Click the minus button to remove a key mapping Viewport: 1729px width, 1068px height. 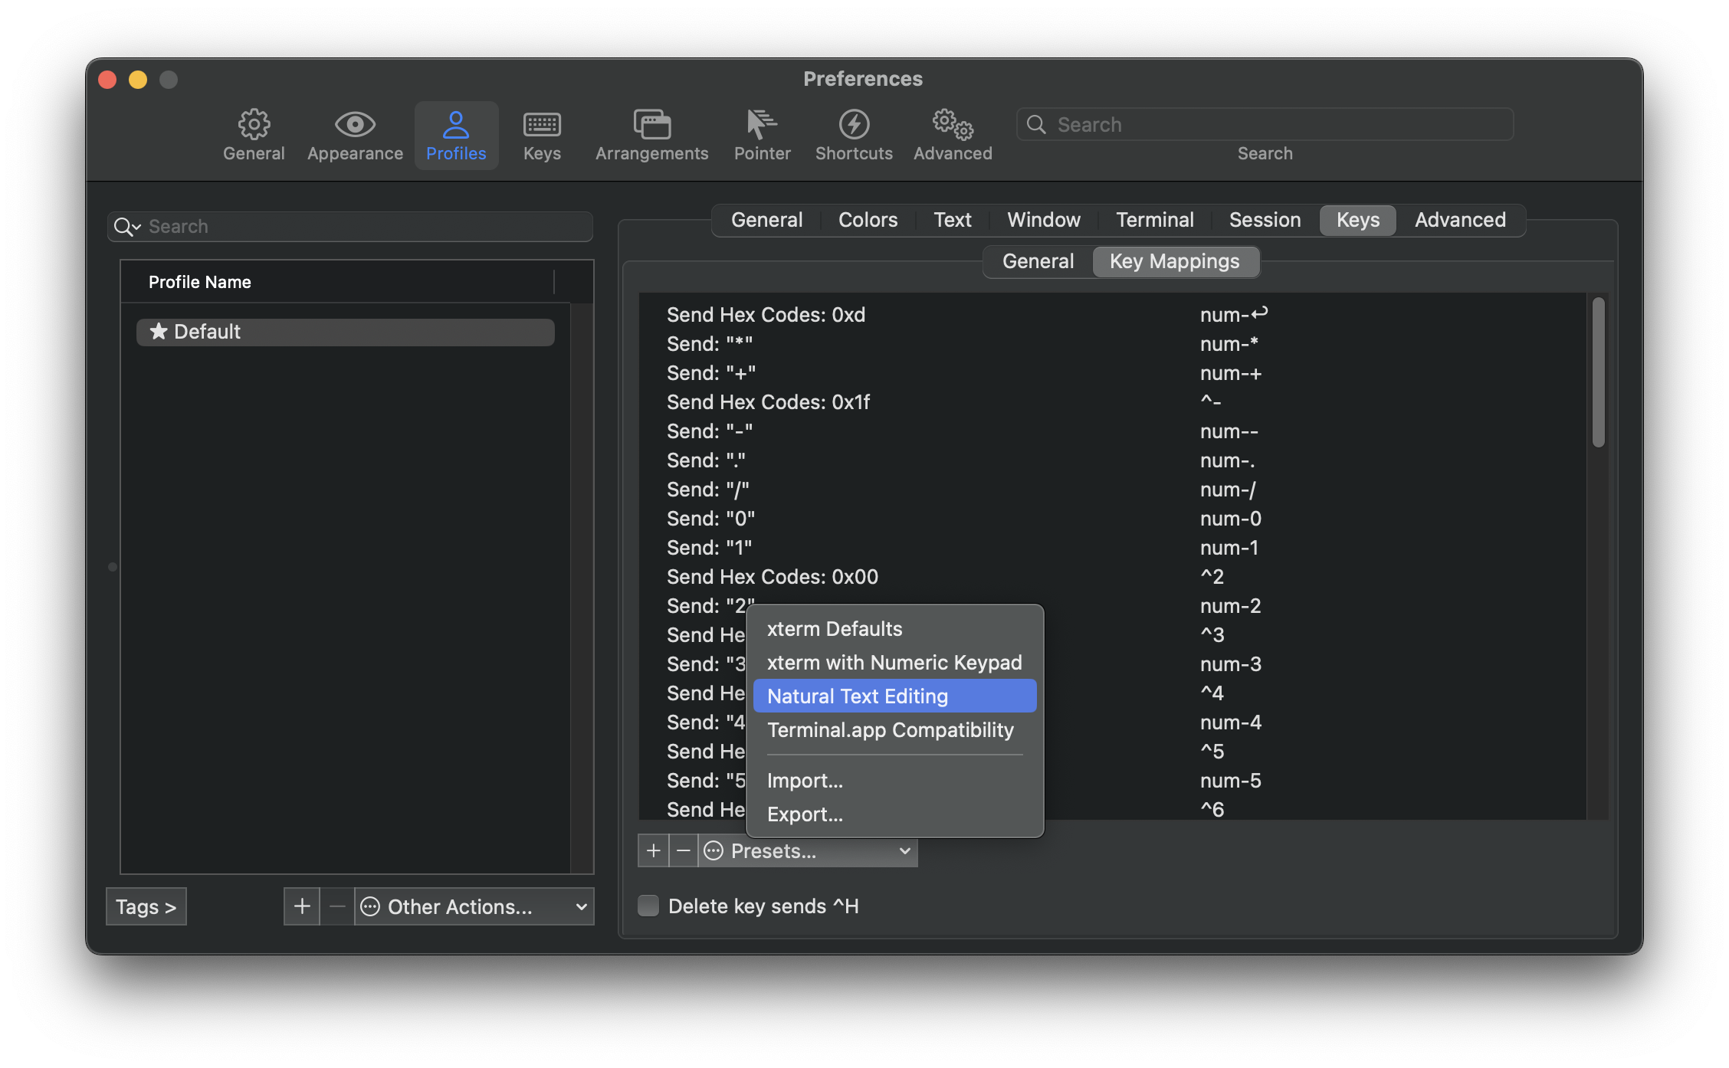[684, 851]
